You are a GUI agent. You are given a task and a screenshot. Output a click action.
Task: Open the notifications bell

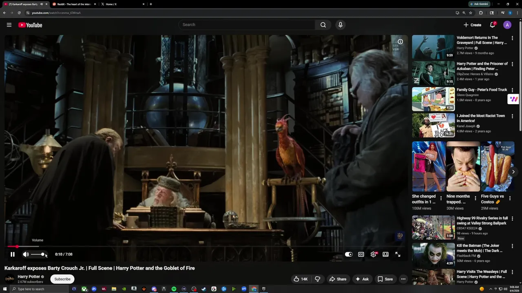[493, 25]
